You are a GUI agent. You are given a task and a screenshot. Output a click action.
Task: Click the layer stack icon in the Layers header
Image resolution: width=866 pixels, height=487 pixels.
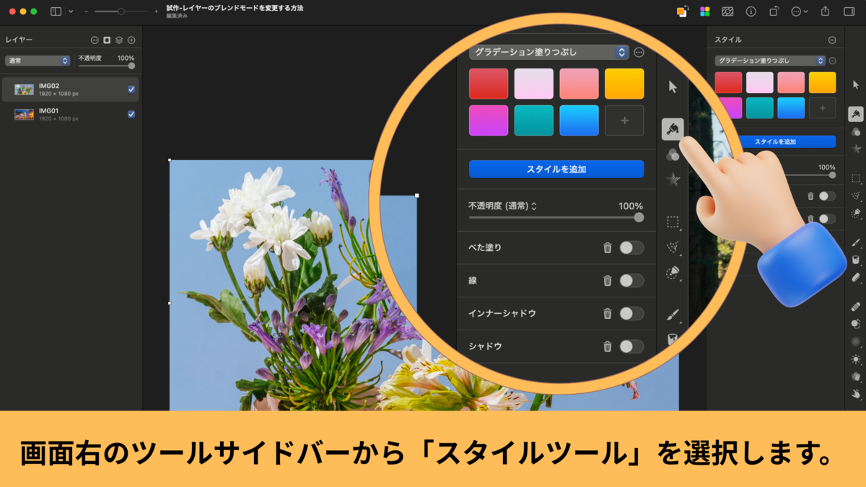pyautogui.click(x=119, y=40)
